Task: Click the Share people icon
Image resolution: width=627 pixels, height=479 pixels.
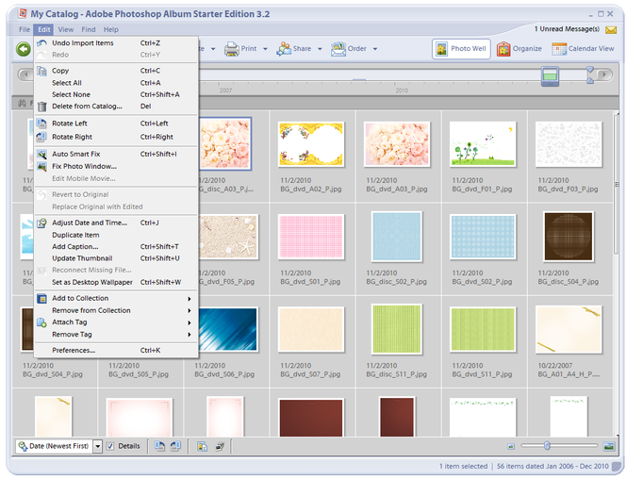Action: (284, 49)
